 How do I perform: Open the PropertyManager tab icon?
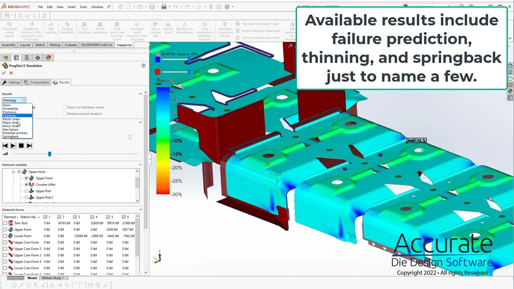(x=16, y=58)
